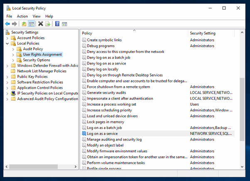
Task: Click the Show/Hide Action Pane icon
Action: coord(65,24)
